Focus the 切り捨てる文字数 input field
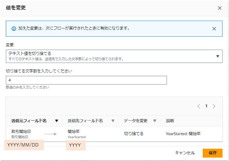Screen dimensions: 229x161 coord(86,80)
